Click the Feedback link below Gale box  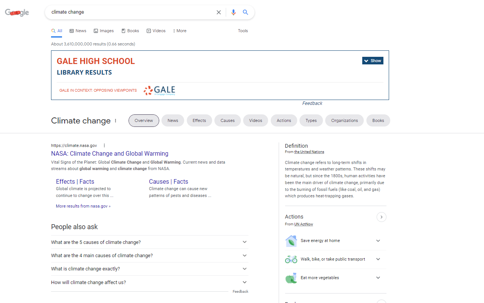[312, 103]
